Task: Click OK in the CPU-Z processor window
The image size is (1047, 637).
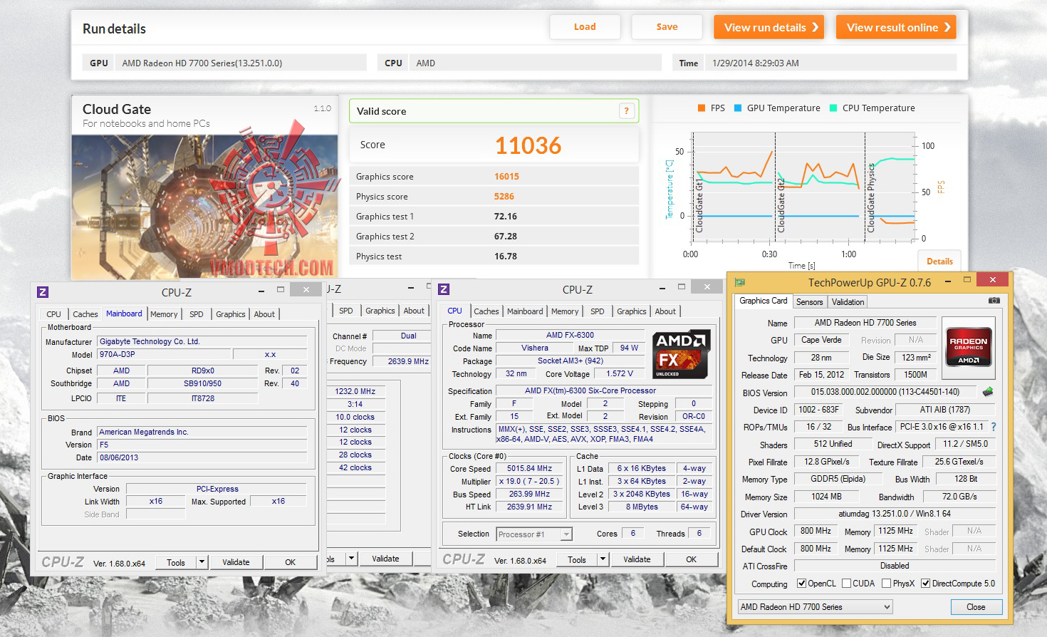Action: (691, 559)
